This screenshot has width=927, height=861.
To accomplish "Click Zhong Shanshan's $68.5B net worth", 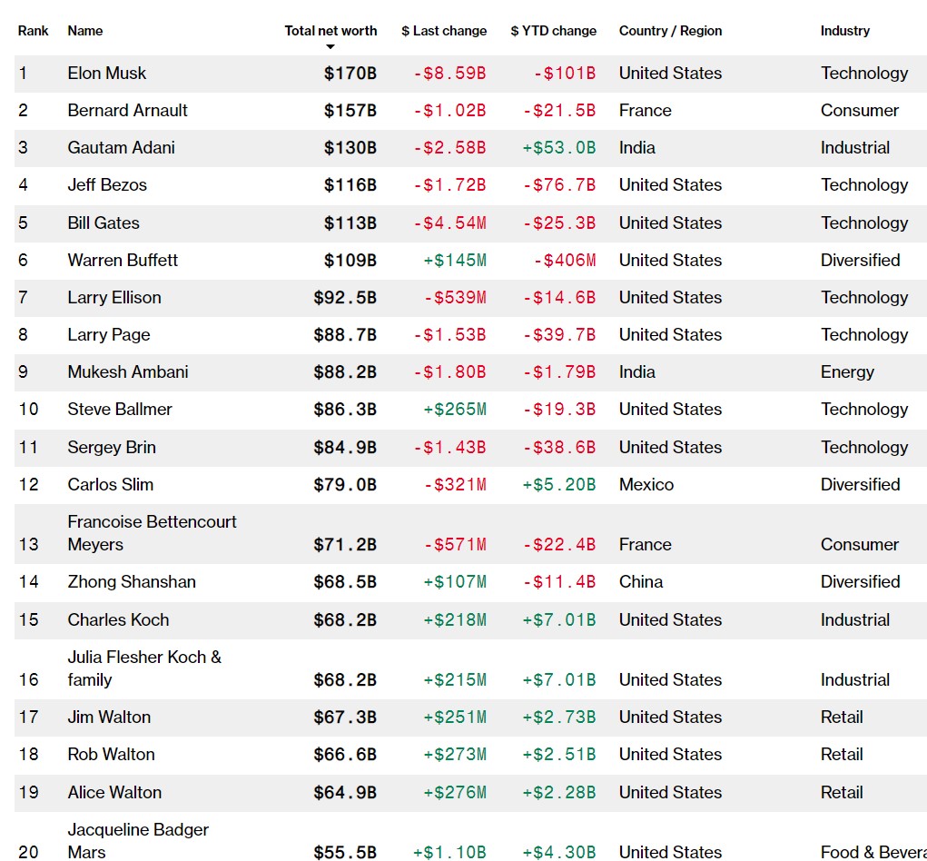I will (344, 582).
